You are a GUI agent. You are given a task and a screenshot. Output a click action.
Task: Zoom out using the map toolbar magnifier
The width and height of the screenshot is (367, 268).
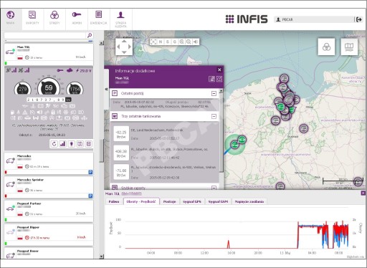pyautogui.click(x=189, y=42)
